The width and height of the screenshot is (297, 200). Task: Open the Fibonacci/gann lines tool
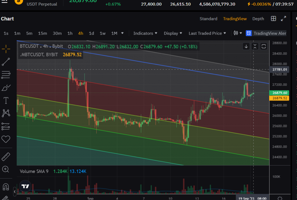tap(6, 75)
